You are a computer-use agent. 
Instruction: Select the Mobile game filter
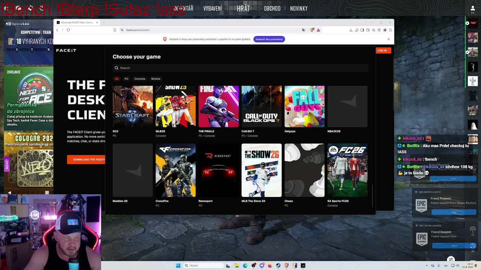156,79
